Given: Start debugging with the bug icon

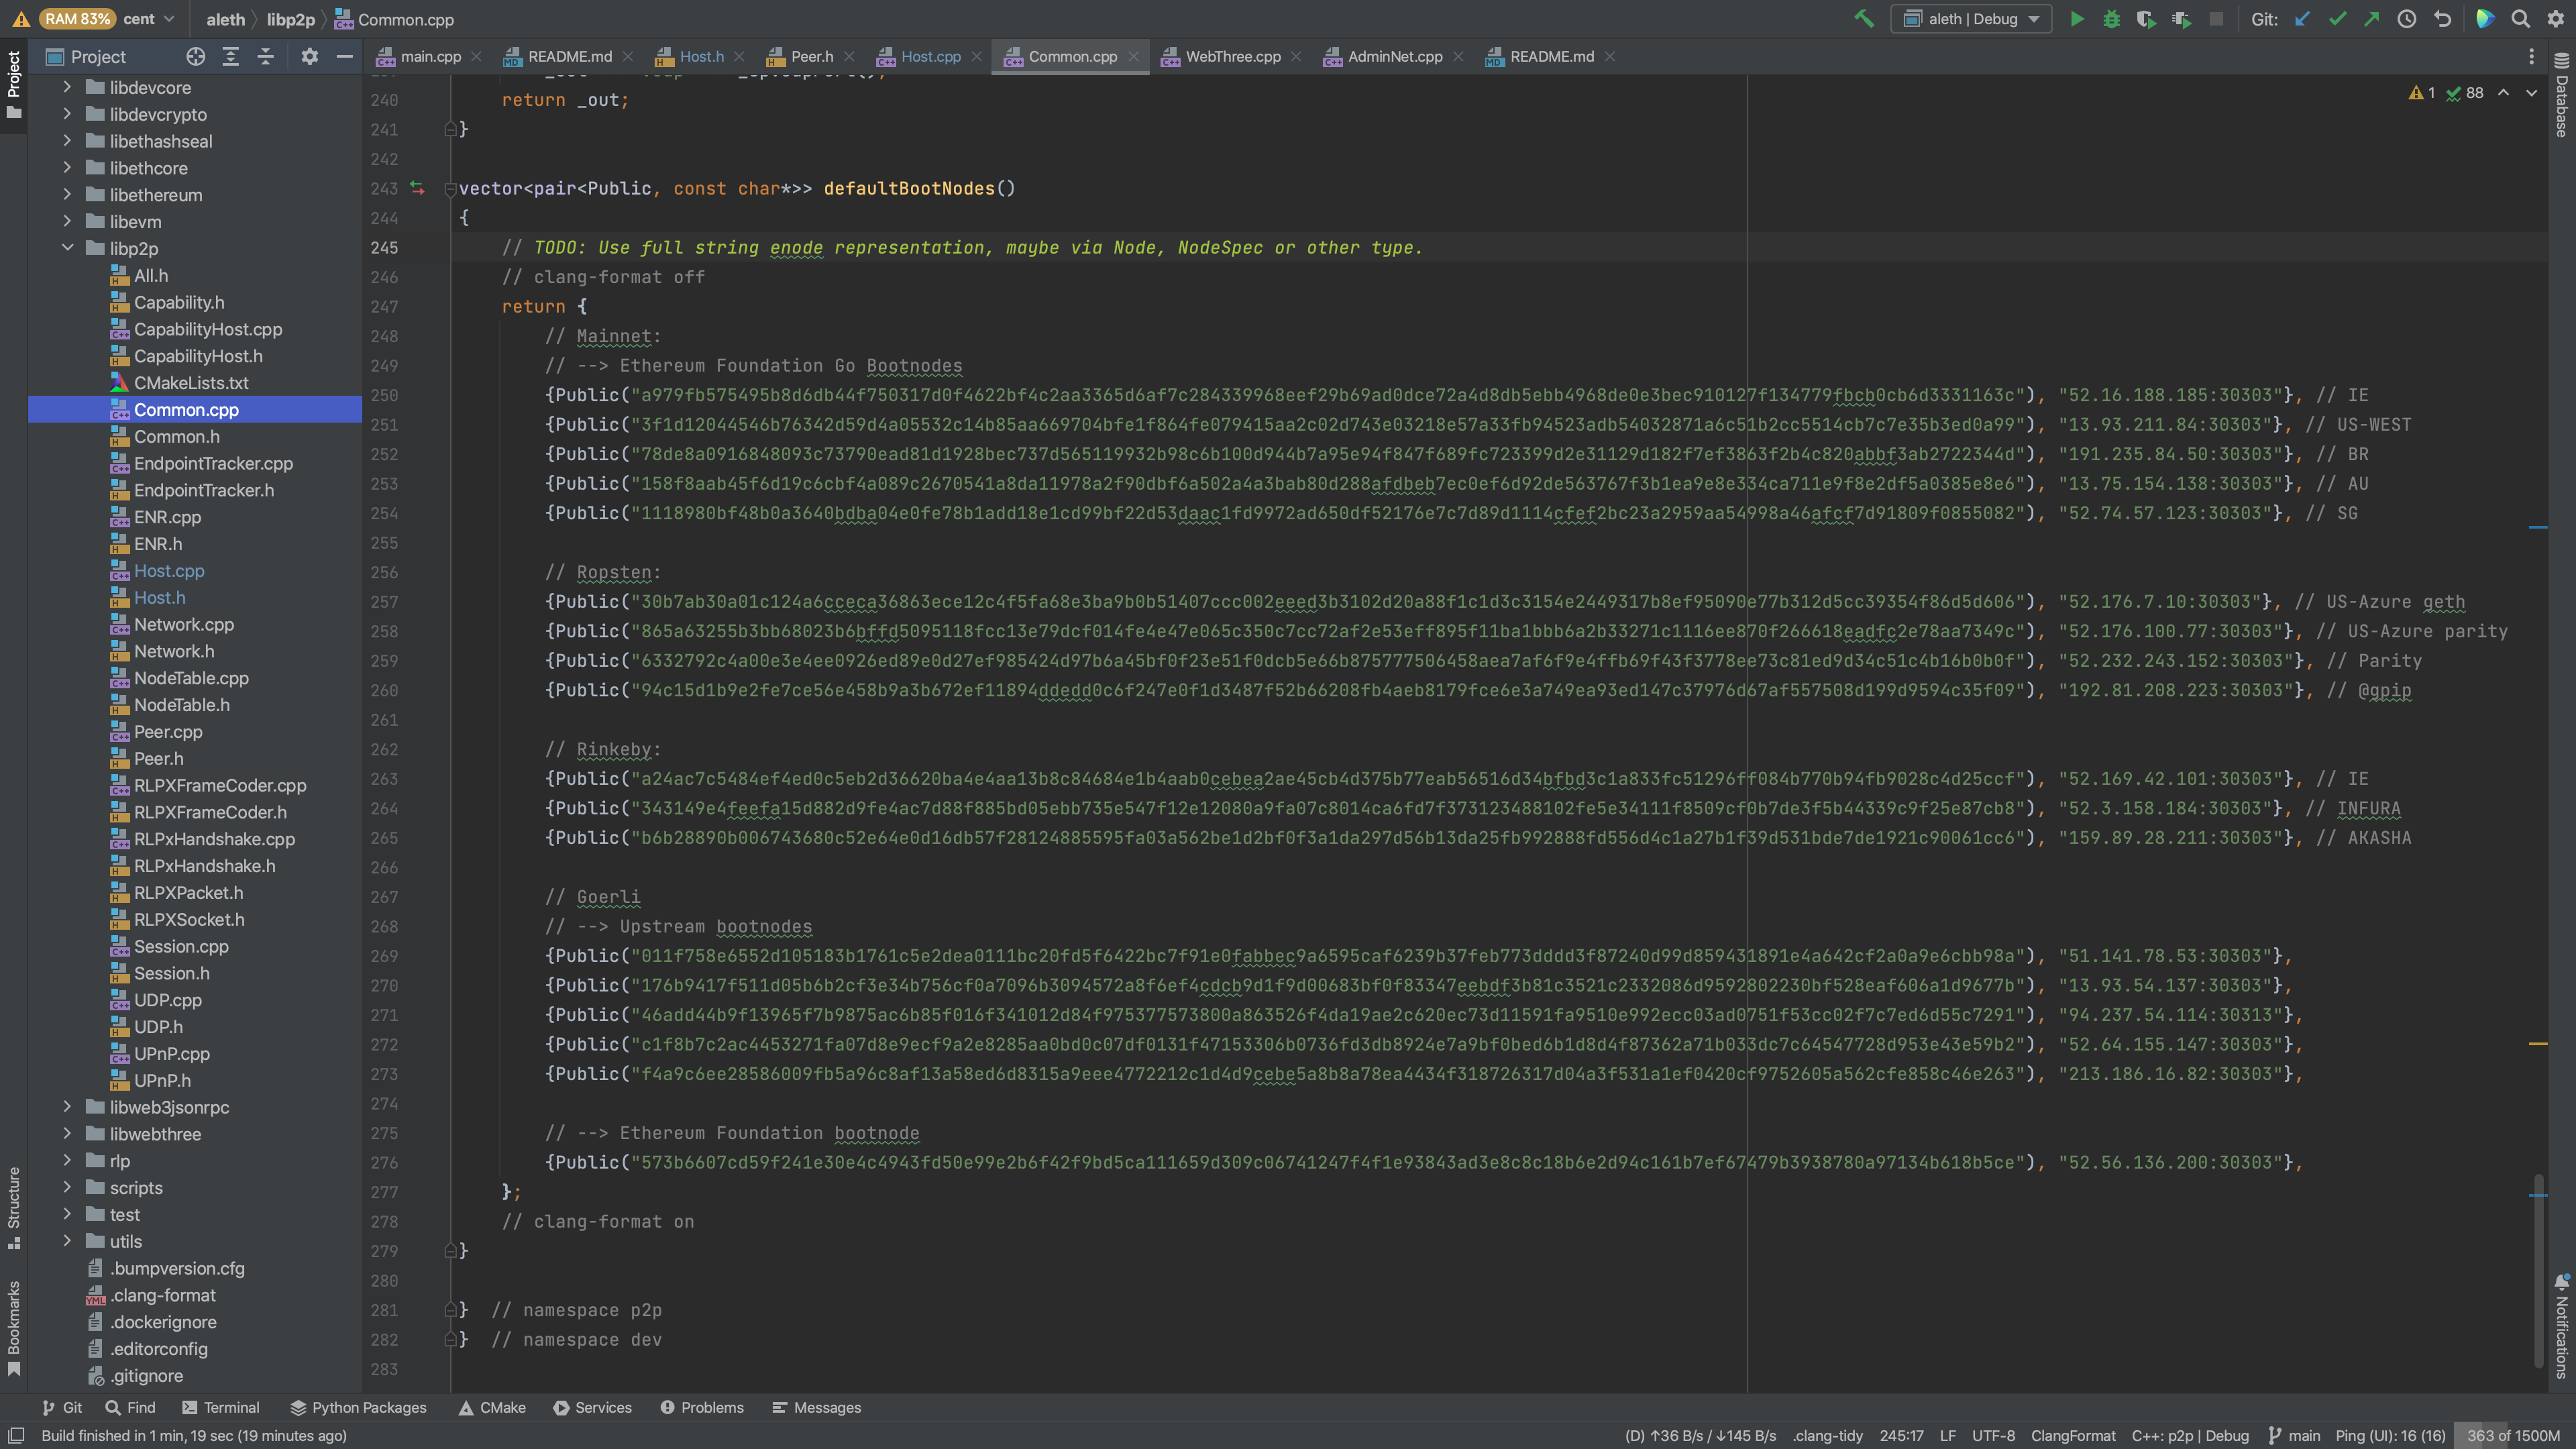Looking at the screenshot, I should coord(2111,19).
